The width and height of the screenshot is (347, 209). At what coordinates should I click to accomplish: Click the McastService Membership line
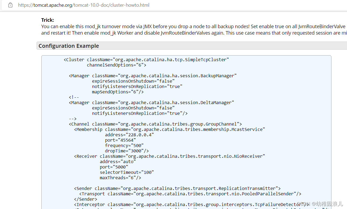tap(170, 129)
